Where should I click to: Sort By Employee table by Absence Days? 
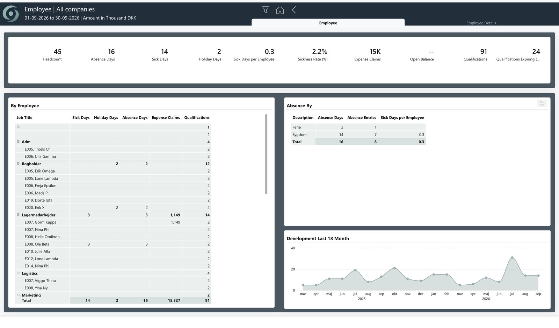(135, 118)
